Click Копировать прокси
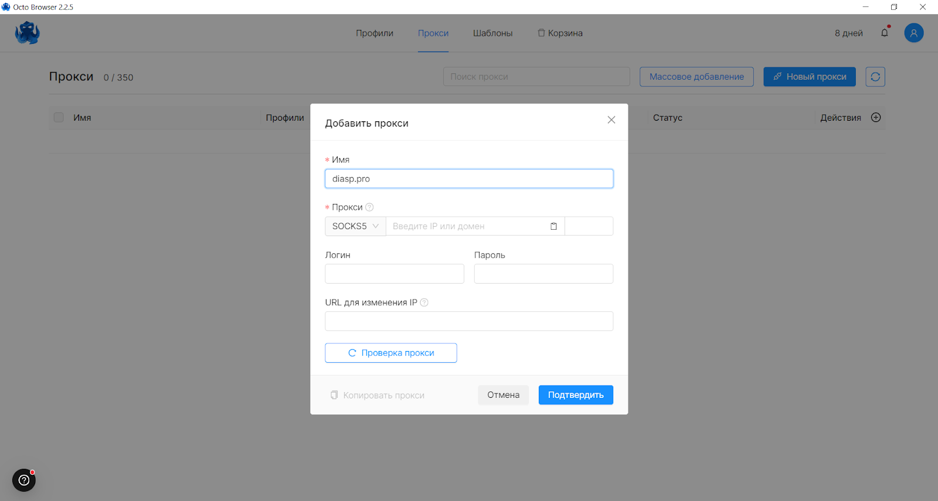The width and height of the screenshot is (938, 501). [x=378, y=395]
